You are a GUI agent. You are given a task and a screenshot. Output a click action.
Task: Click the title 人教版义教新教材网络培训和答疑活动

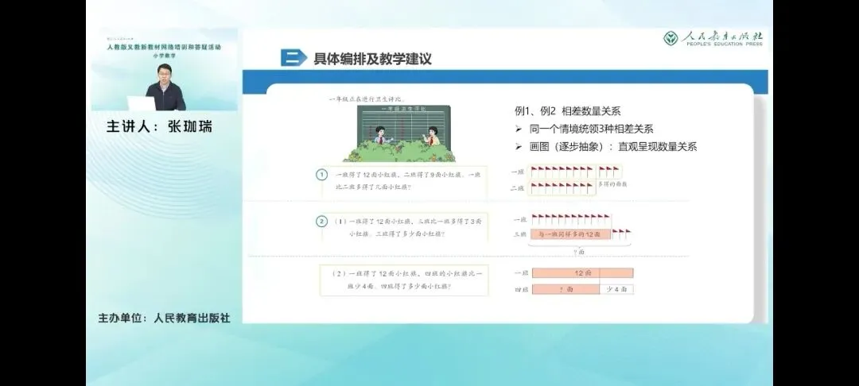coord(165,47)
